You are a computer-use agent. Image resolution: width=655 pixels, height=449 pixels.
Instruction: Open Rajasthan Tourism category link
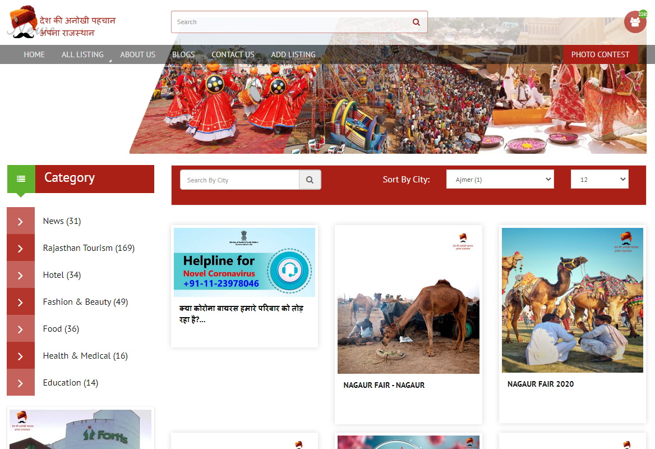coord(89,248)
